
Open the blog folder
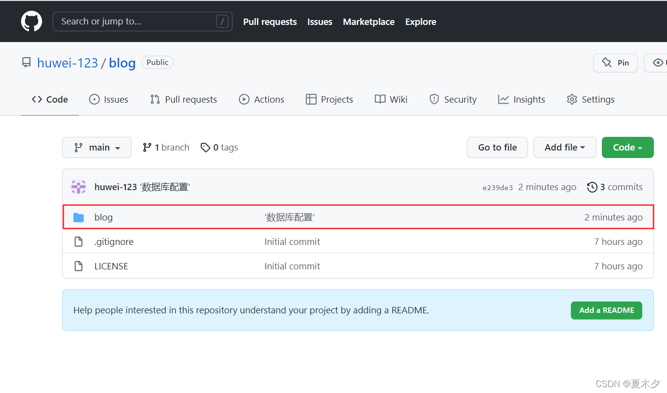click(x=103, y=218)
